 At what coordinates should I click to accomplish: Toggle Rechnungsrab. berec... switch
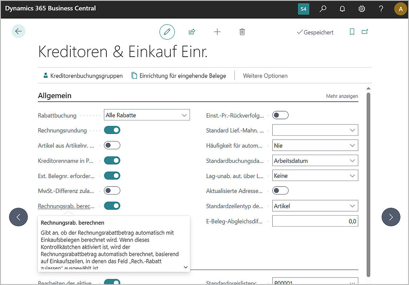click(x=112, y=206)
